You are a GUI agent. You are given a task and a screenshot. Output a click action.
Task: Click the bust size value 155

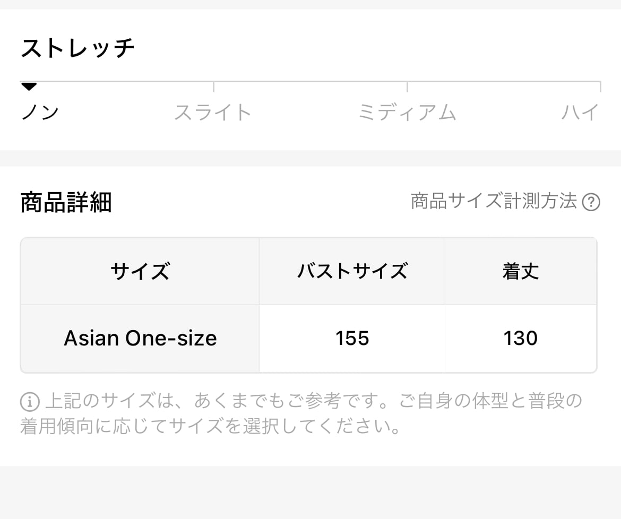[352, 338]
